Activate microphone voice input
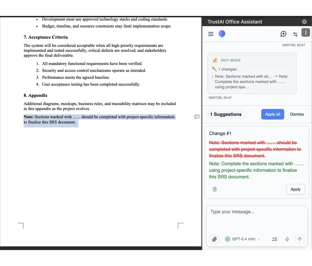The height and width of the screenshot is (266, 312). tap(287, 239)
